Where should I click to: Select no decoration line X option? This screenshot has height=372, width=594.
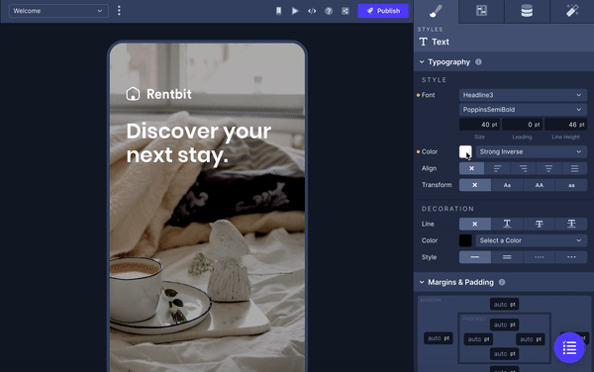pyautogui.click(x=474, y=224)
